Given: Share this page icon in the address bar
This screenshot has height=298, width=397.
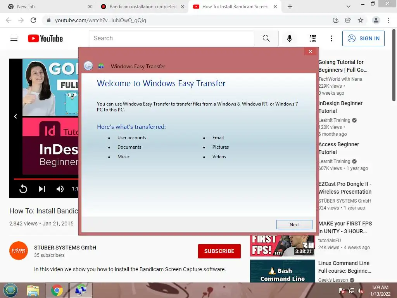Looking at the screenshot, I should (348, 20).
